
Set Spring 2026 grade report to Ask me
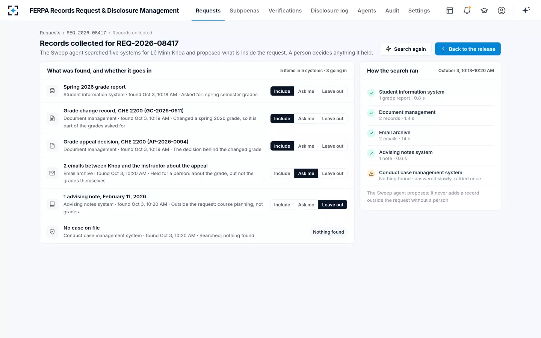pos(306,91)
